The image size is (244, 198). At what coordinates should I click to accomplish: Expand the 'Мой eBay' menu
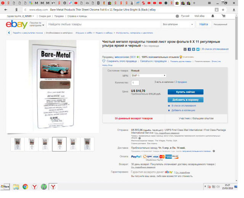200,16
